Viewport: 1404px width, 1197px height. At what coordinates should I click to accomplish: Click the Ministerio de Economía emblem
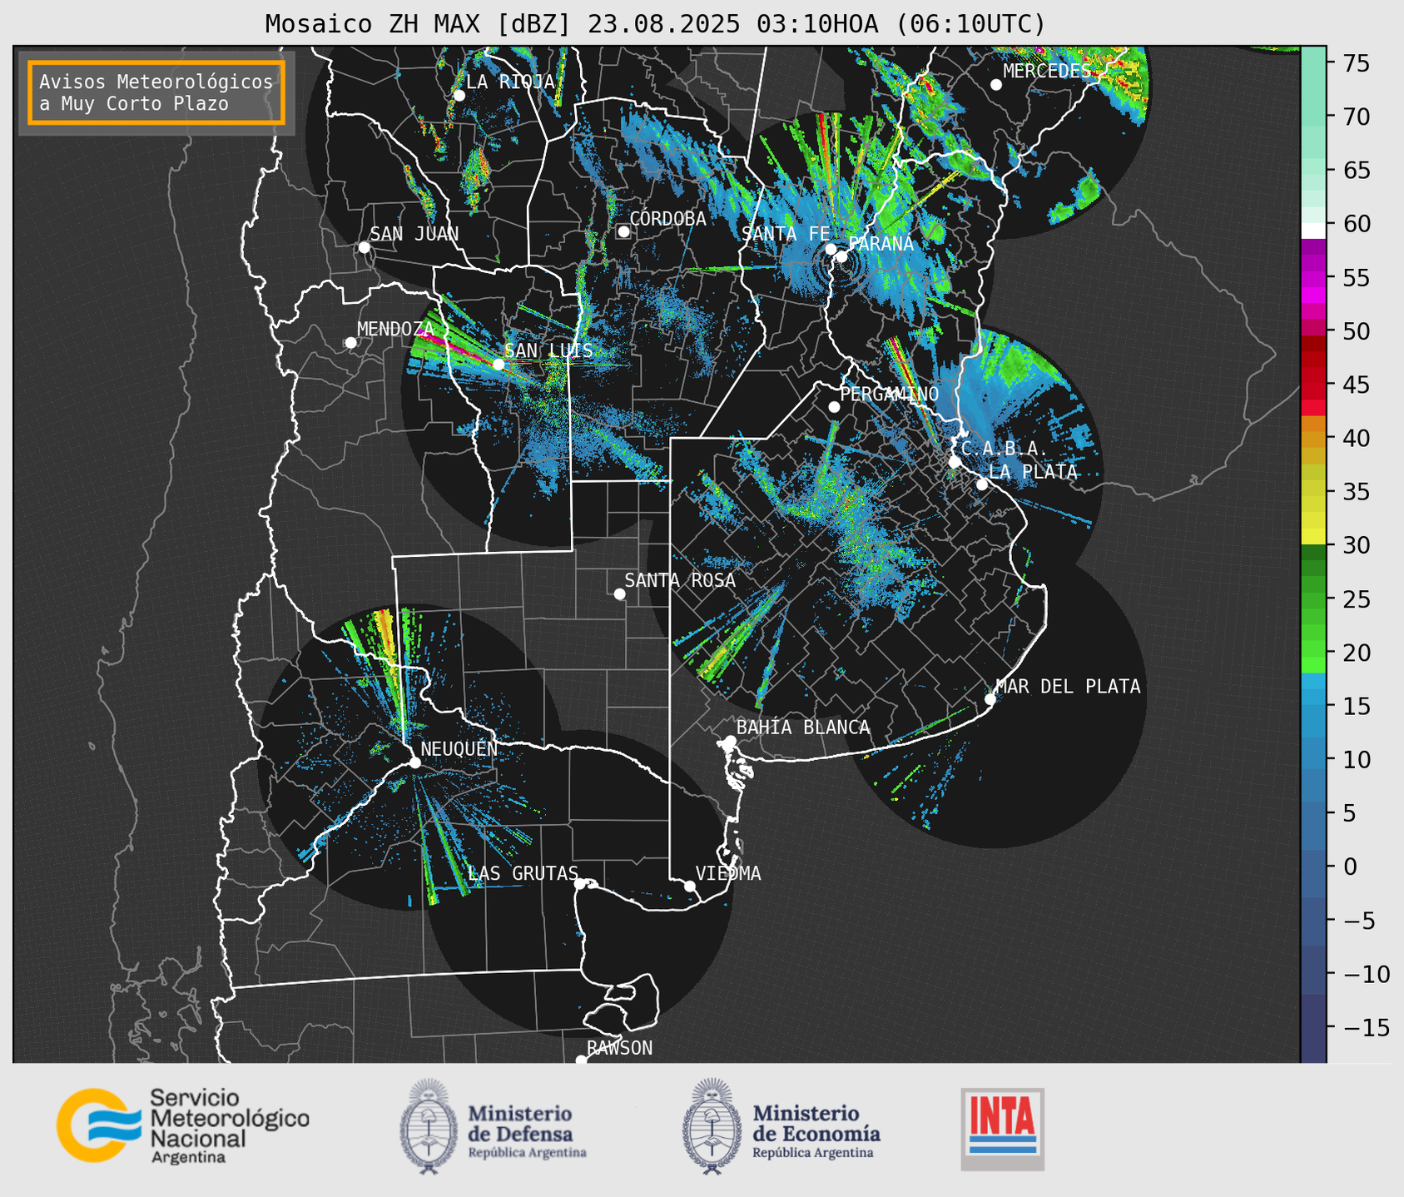(712, 1126)
